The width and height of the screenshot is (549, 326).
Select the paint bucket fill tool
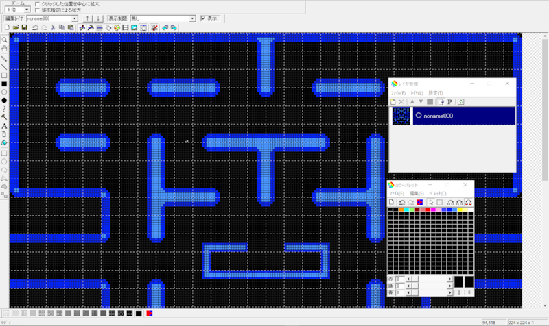pos(4,142)
